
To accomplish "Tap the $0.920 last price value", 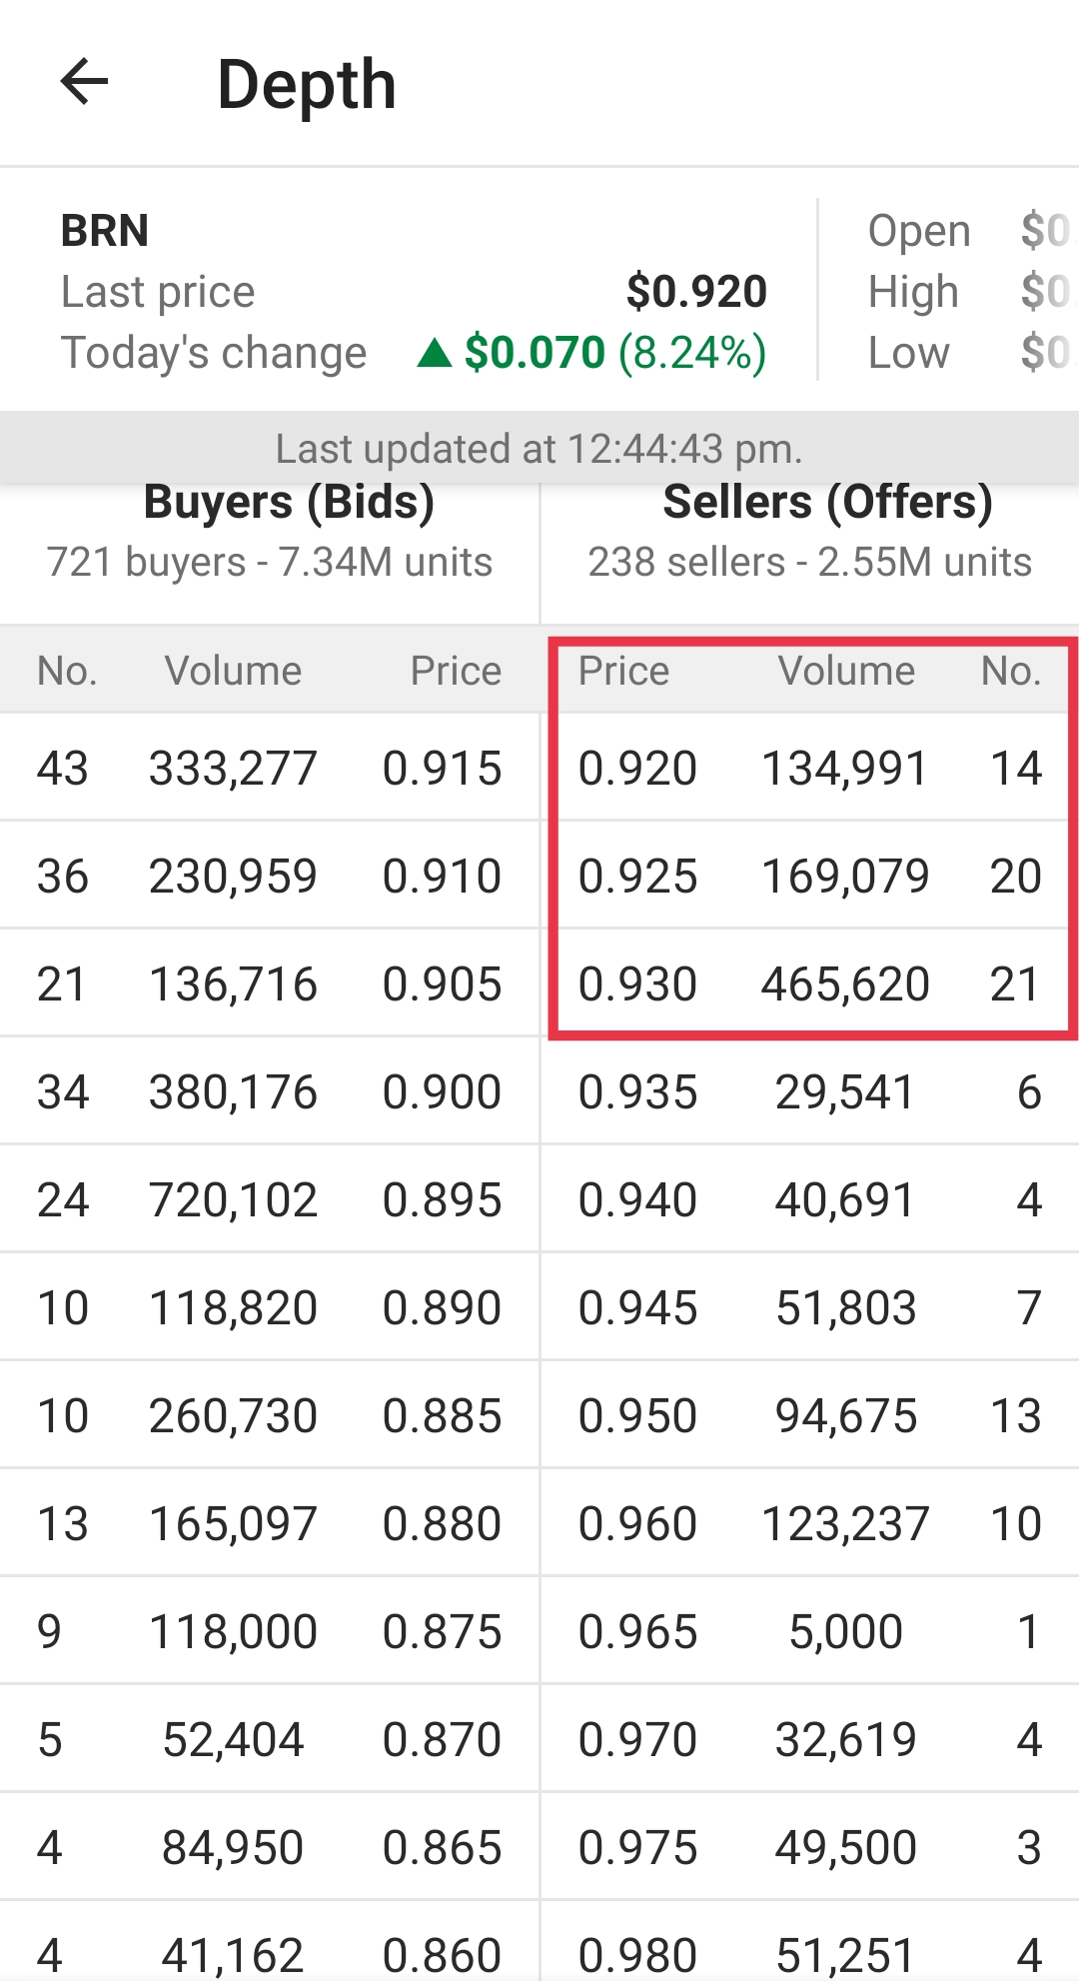I will click(696, 292).
